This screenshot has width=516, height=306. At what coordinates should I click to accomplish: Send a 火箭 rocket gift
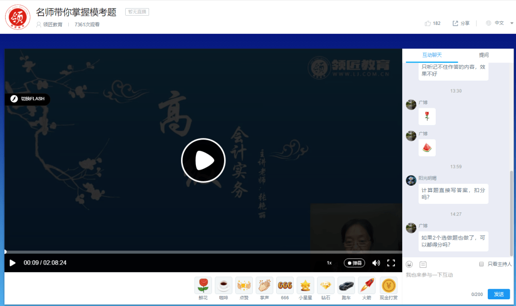[366, 289]
